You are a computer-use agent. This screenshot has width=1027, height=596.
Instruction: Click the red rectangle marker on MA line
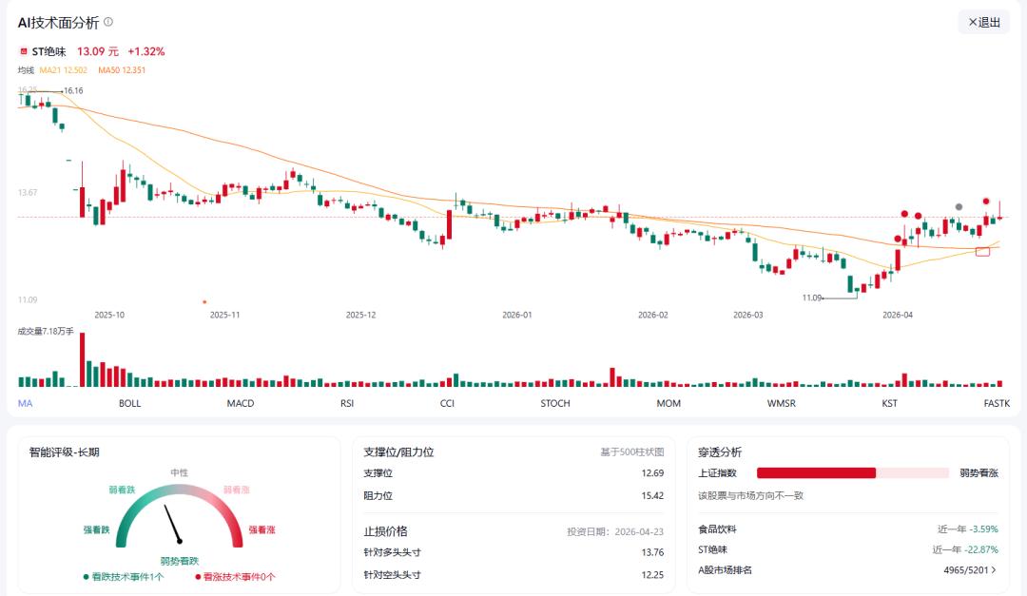(x=982, y=251)
